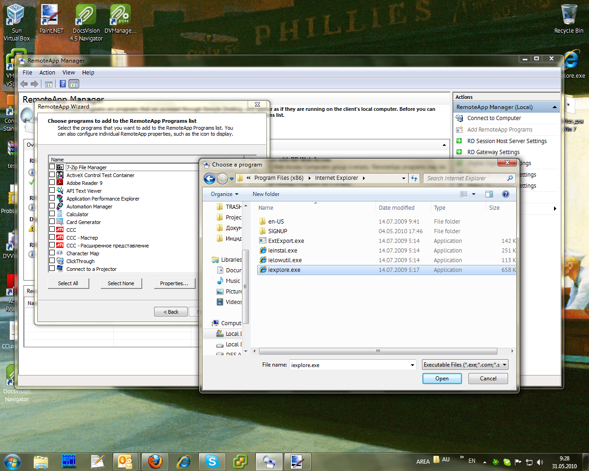Screen dimensions: 589x471
Task: Select the iexplore.exe file icon
Action: tap(263, 270)
